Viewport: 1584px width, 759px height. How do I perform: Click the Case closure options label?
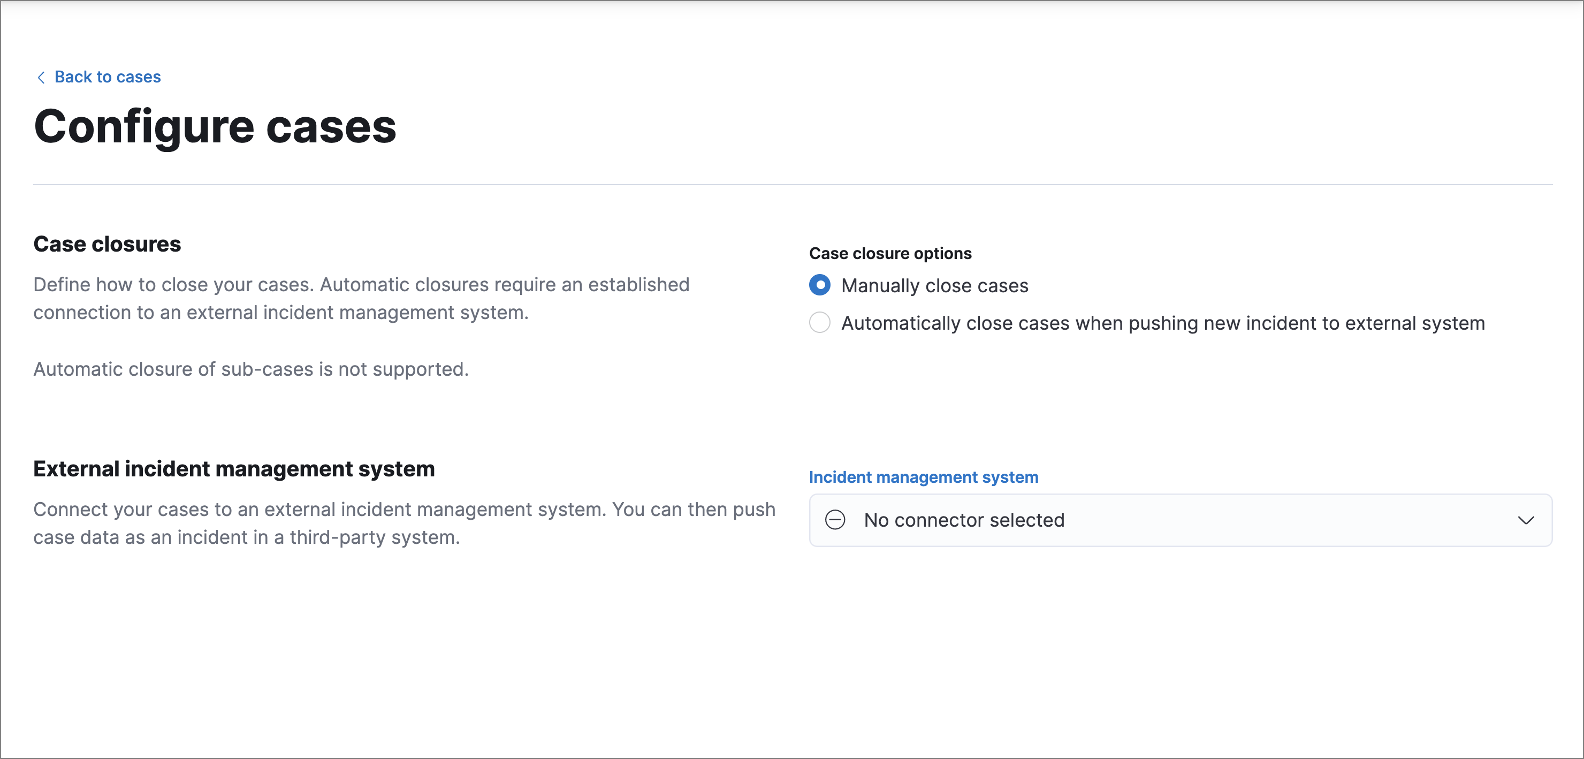click(890, 253)
